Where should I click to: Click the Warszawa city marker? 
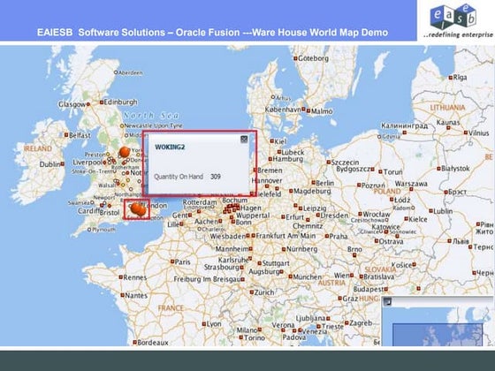(411, 189)
